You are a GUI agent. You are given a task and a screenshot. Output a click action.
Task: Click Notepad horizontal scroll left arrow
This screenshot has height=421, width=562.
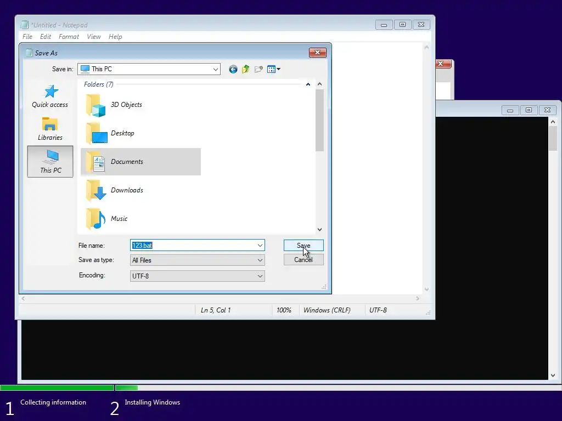[x=23, y=298]
